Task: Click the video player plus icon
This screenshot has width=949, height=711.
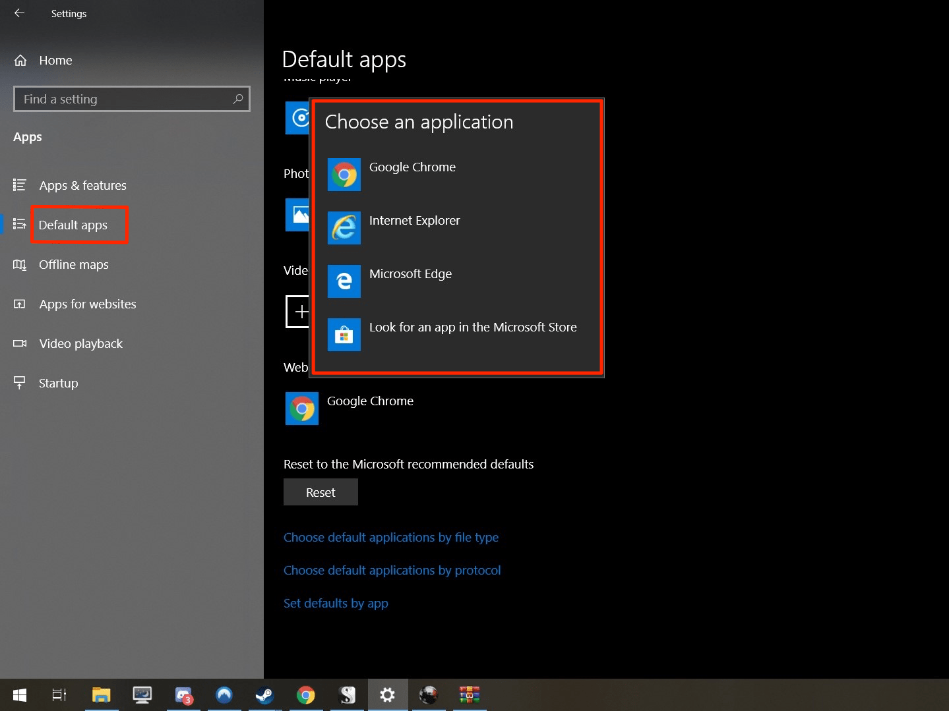Action: tap(298, 312)
